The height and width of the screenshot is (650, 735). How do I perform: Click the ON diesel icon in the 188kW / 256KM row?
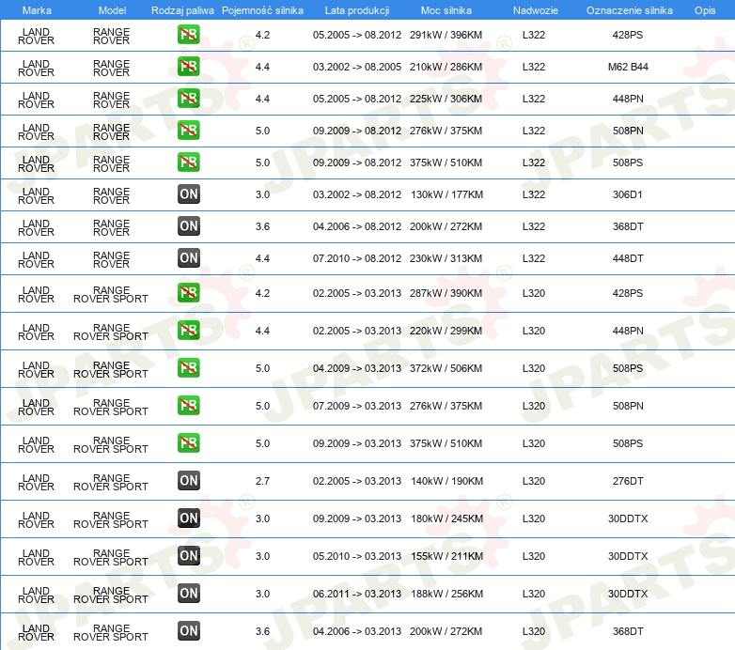(188, 594)
